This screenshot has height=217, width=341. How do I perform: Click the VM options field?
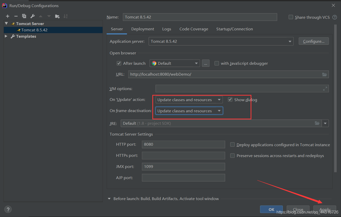(242, 89)
